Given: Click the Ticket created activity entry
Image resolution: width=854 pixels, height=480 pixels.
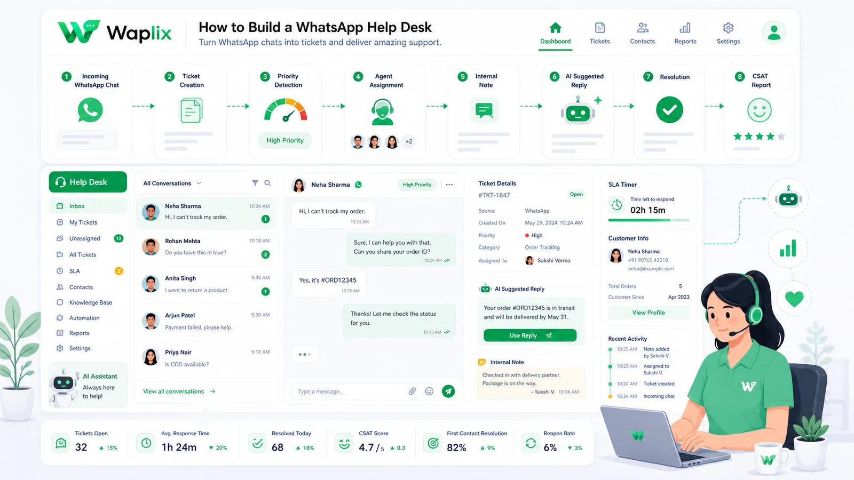Looking at the screenshot, I should point(642,383).
